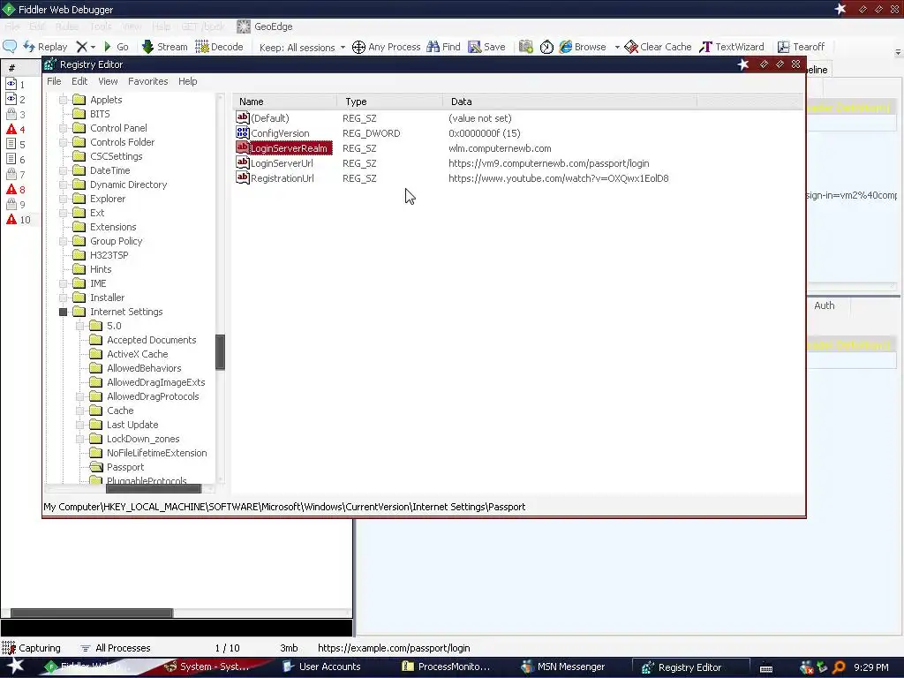Click the Browse Internet Explorer icon
904x678 pixels.
click(566, 47)
